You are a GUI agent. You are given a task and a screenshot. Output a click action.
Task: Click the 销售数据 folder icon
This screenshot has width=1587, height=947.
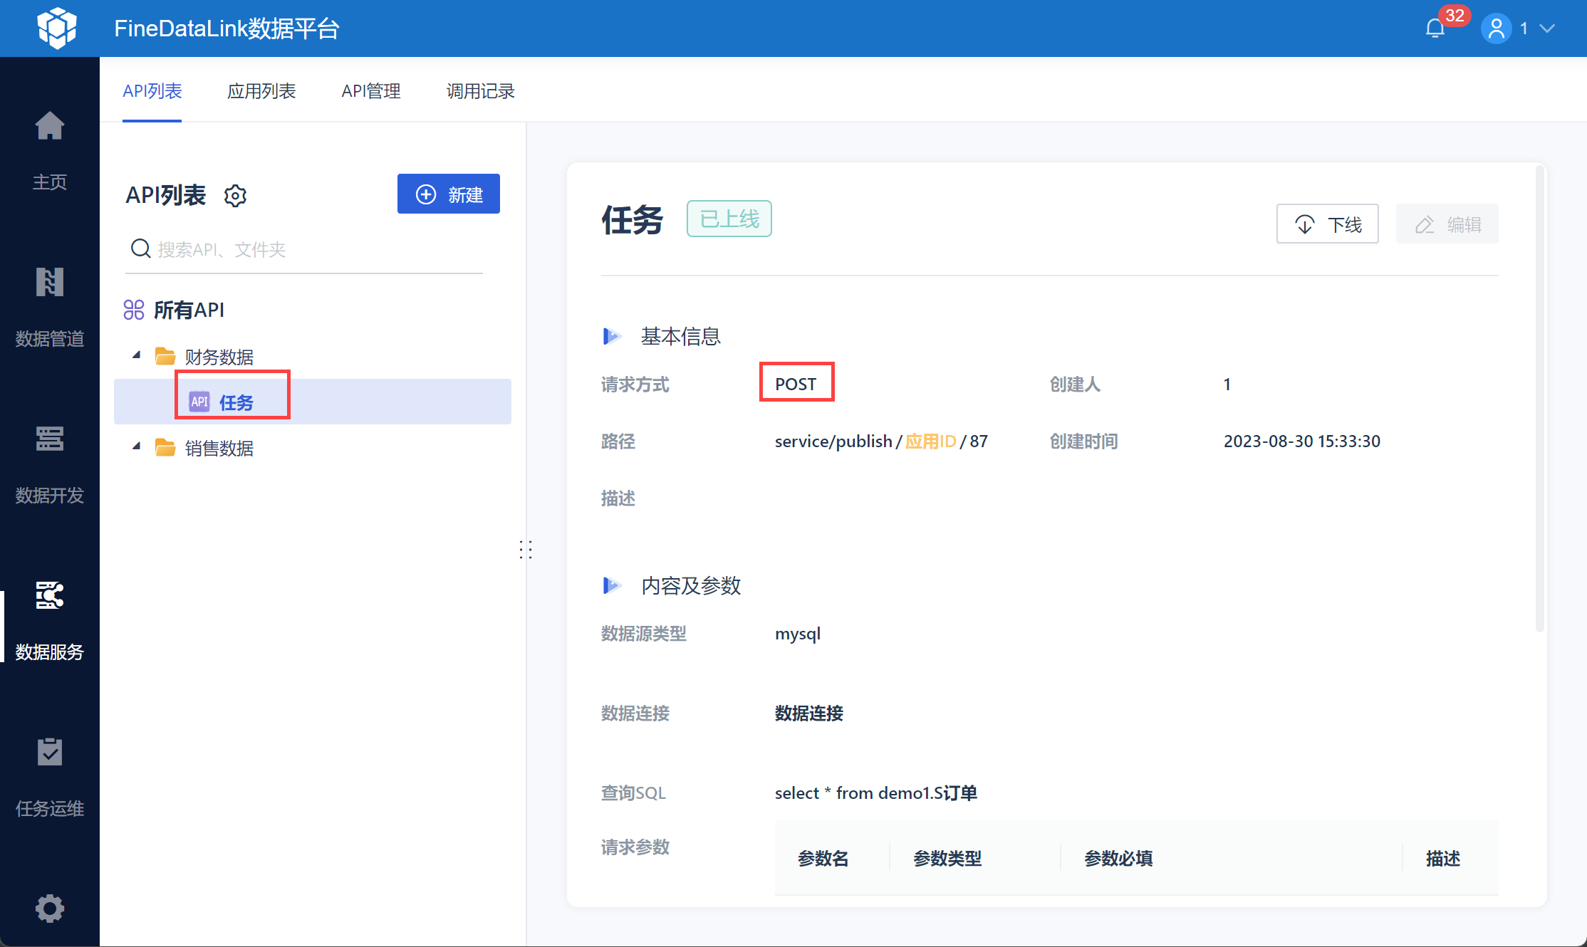pyautogui.click(x=165, y=447)
